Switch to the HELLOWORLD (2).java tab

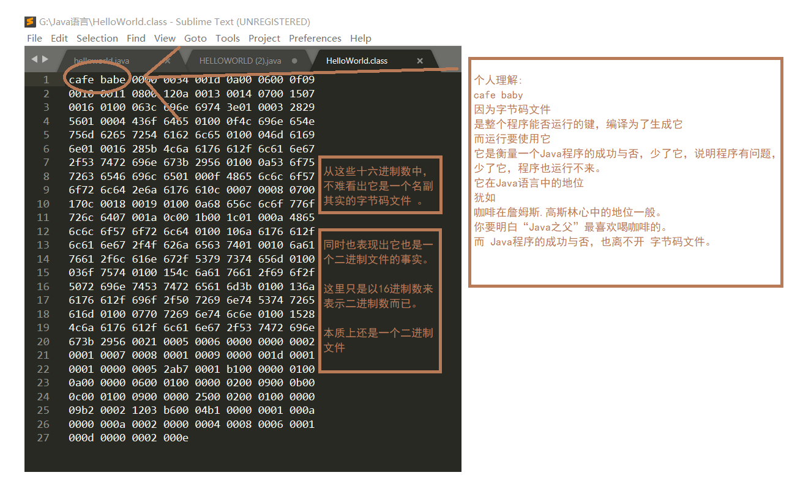coord(240,61)
